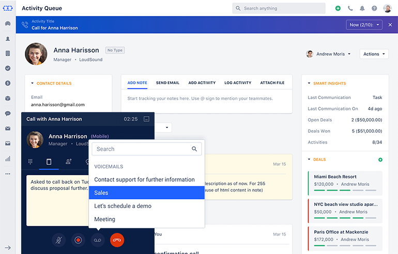Minimize the call widget panel

point(146,119)
